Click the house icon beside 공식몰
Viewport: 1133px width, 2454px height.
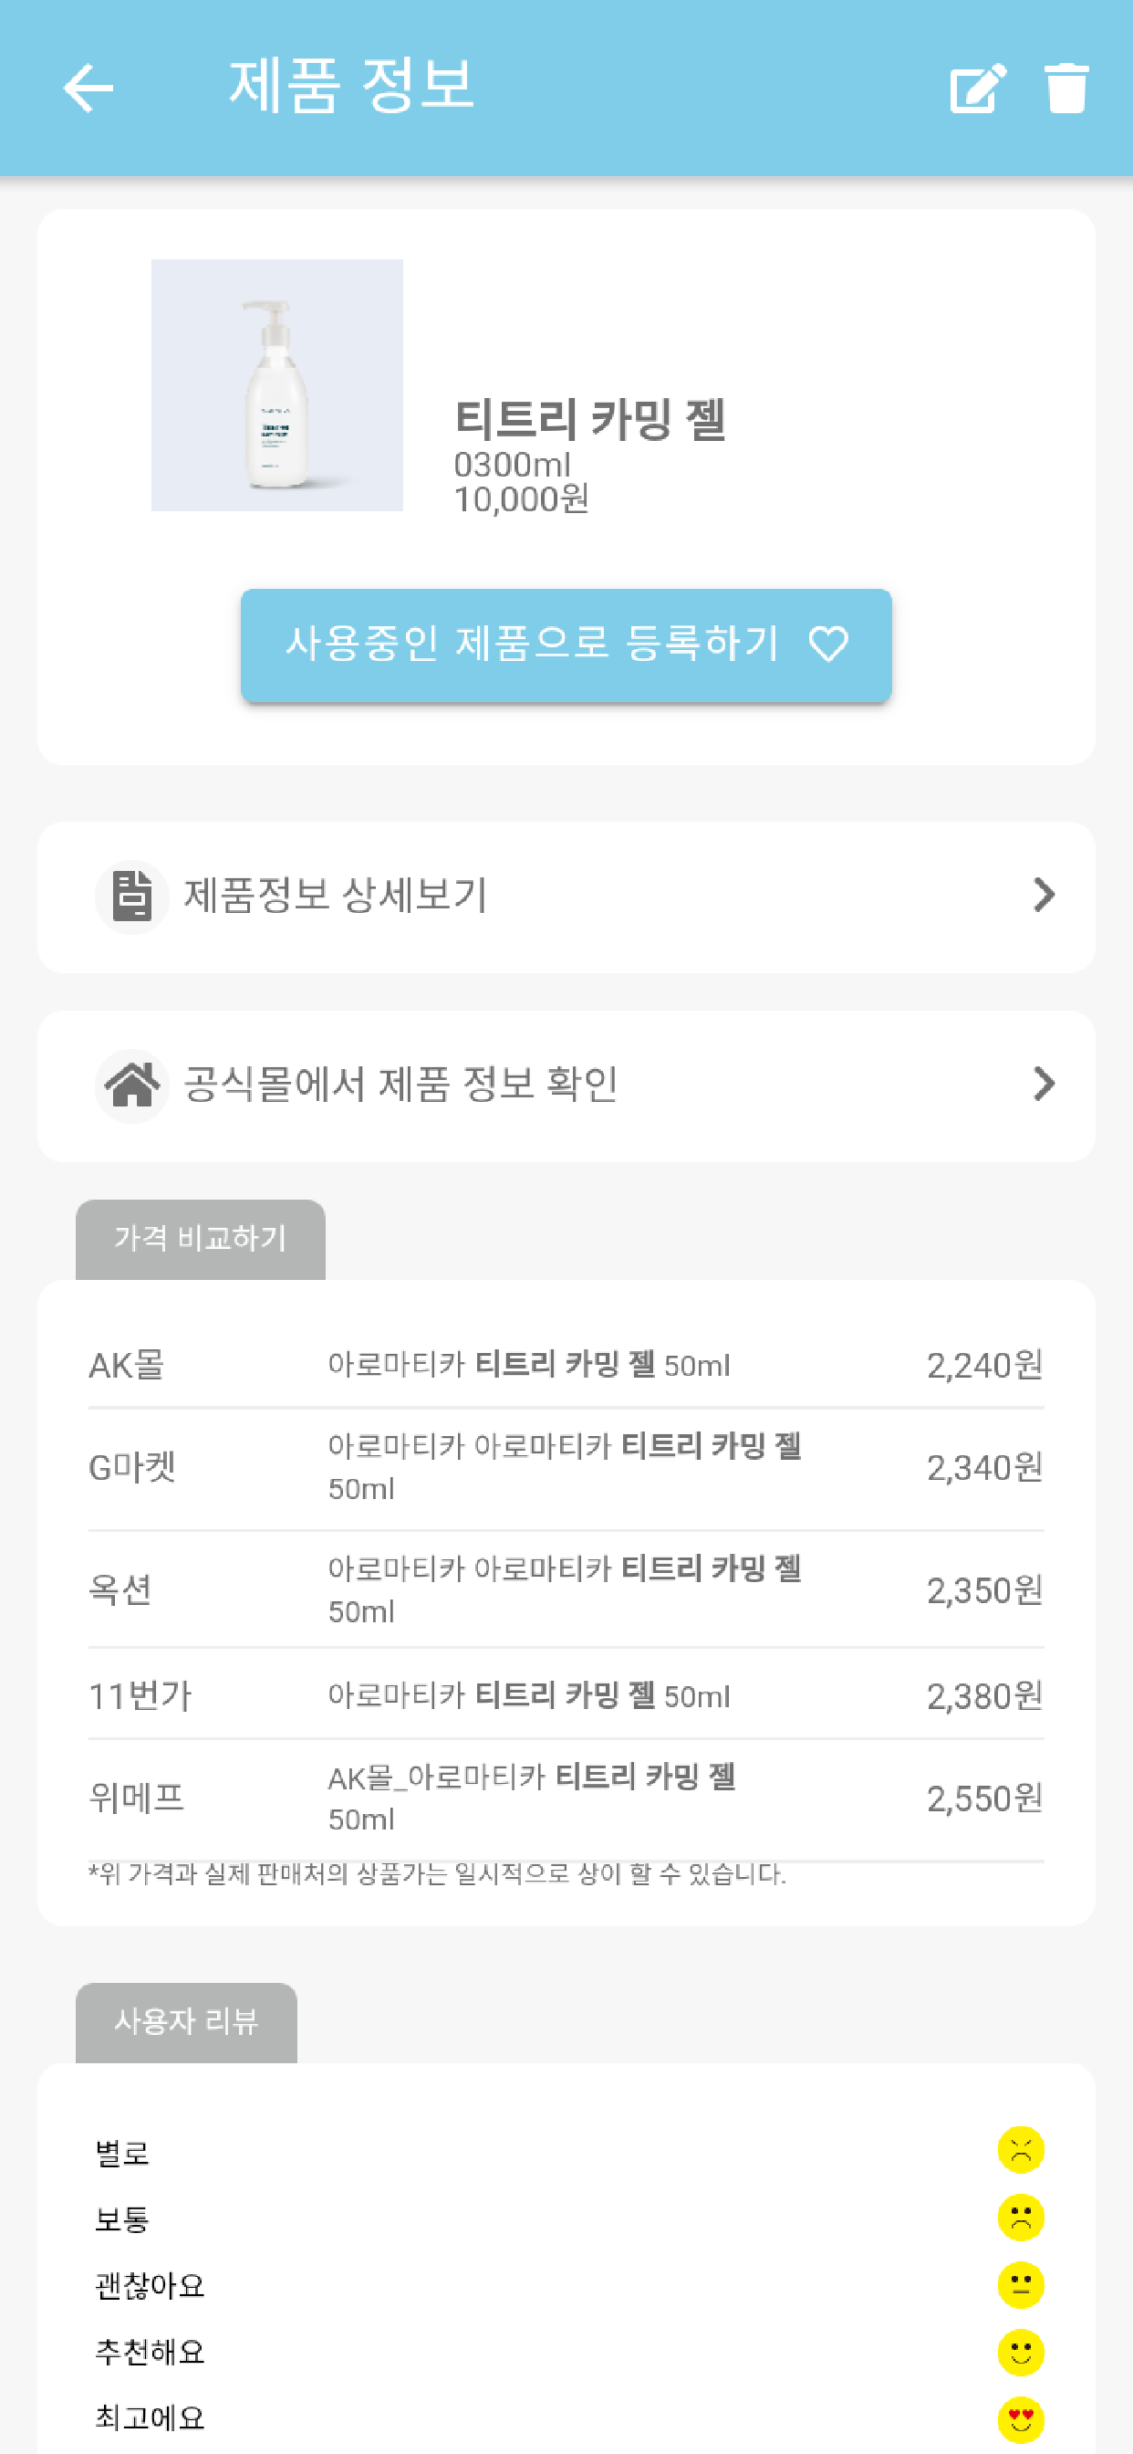coord(132,1085)
